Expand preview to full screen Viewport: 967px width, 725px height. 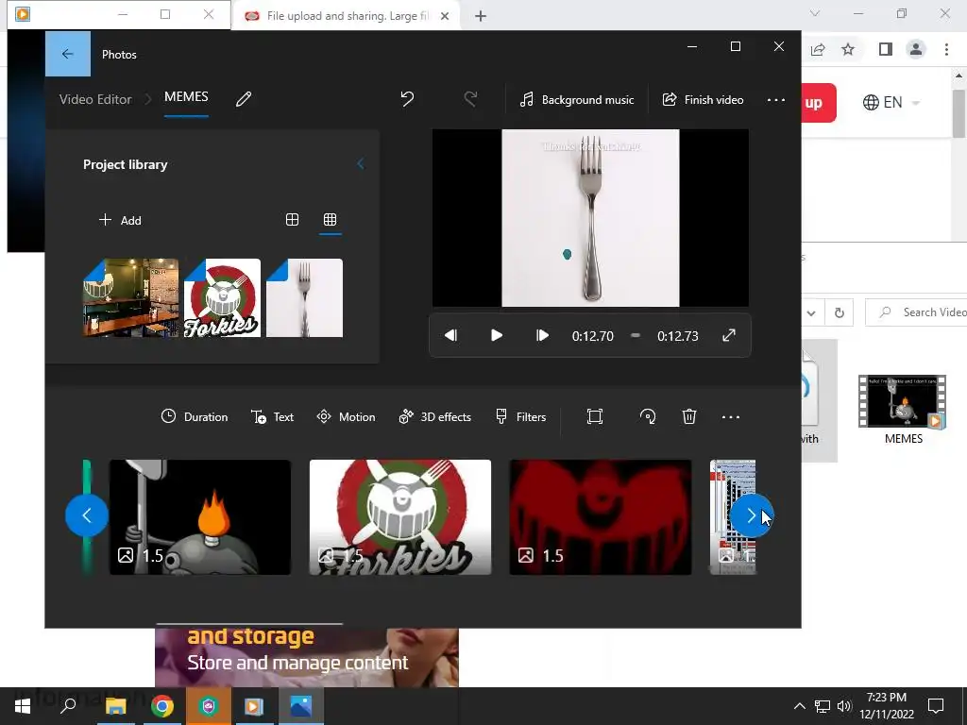[x=729, y=335]
